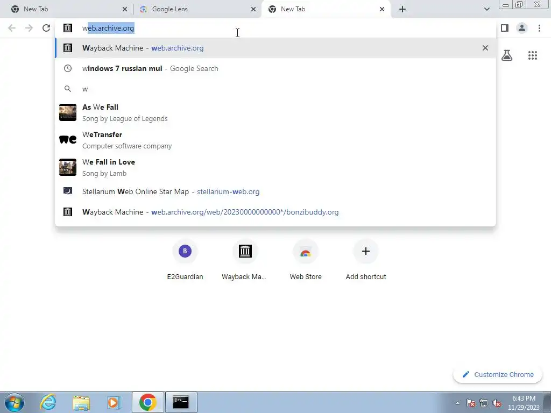The height and width of the screenshot is (413, 551).
Task: Open the Windows Start menu
Action: tap(15, 402)
